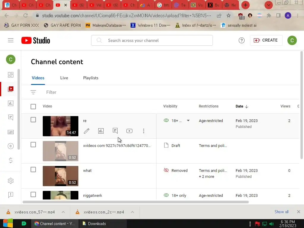Open Settings gear in the sidebar
Image resolution: width=304 pixels, height=228 pixels.
[11, 181]
